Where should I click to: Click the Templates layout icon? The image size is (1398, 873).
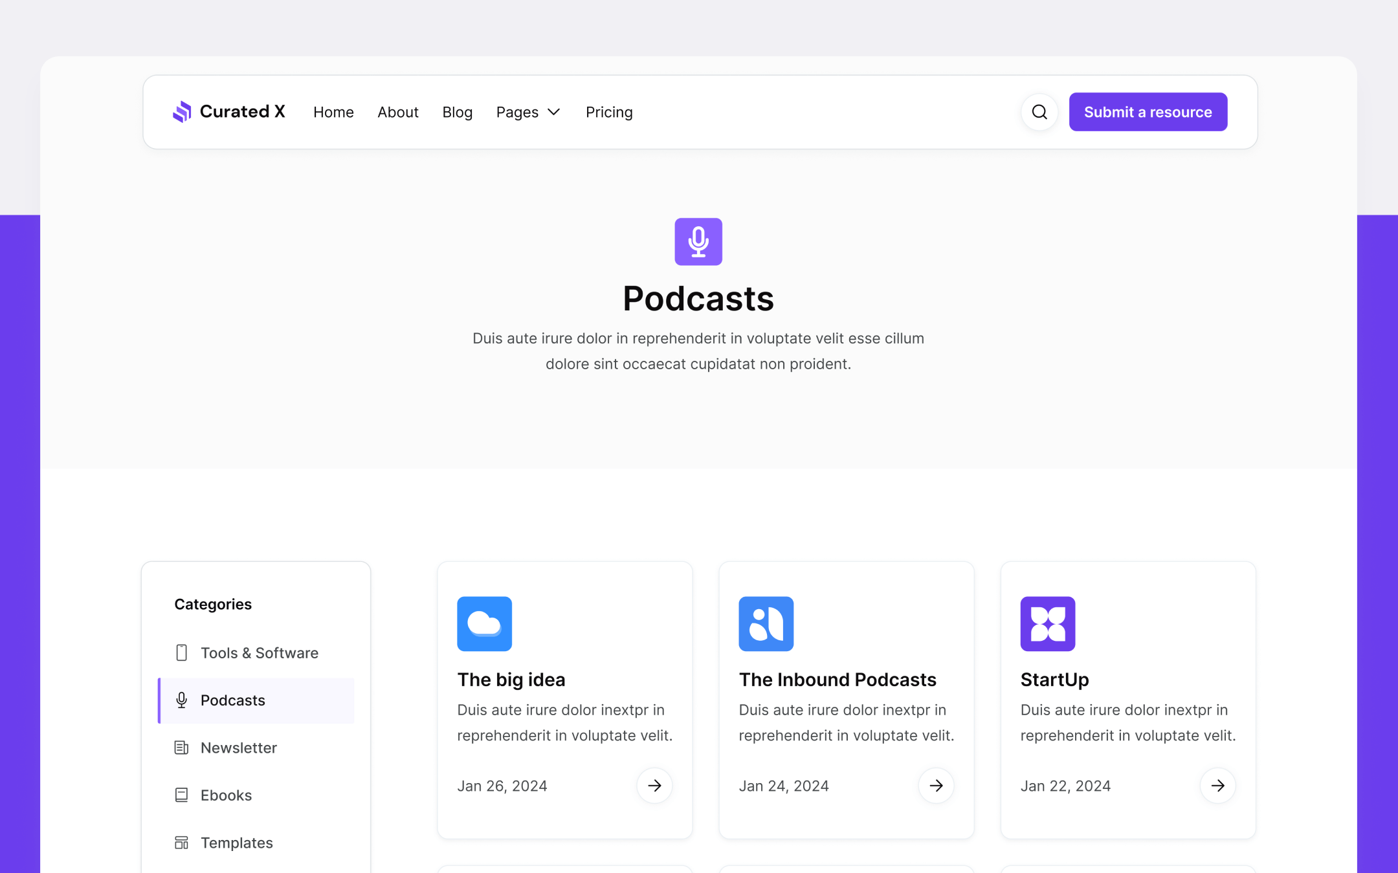181,843
